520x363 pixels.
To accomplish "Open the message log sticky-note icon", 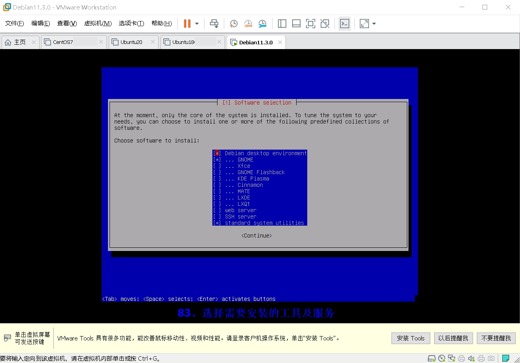I will 506,359.
